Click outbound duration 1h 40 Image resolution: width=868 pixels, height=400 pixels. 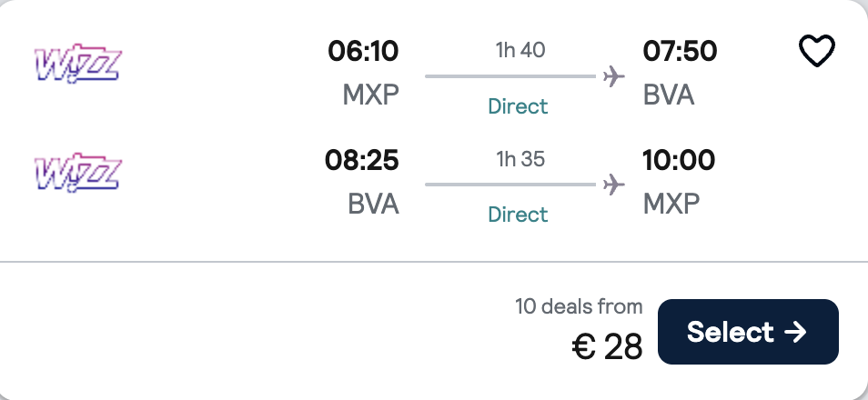pyautogui.click(x=520, y=50)
